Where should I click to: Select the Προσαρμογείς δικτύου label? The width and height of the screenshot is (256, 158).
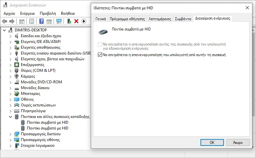(41, 134)
